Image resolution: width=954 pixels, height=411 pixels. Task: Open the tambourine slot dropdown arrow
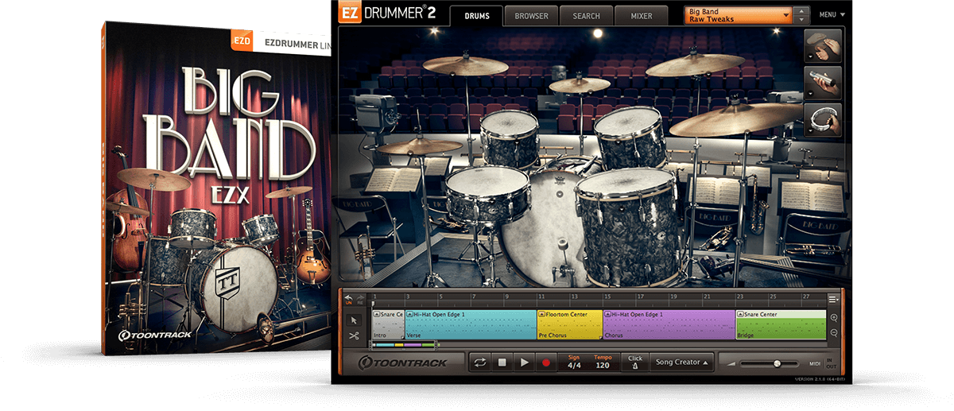pos(810,131)
